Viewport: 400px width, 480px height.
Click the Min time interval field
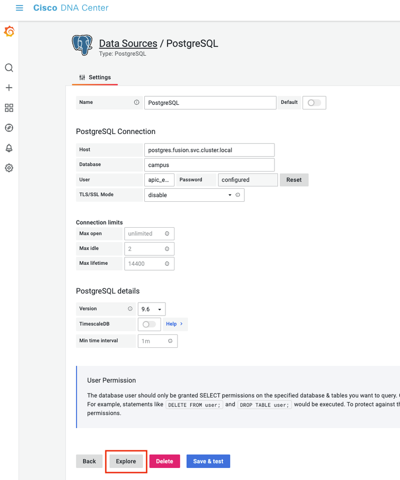coord(157,341)
